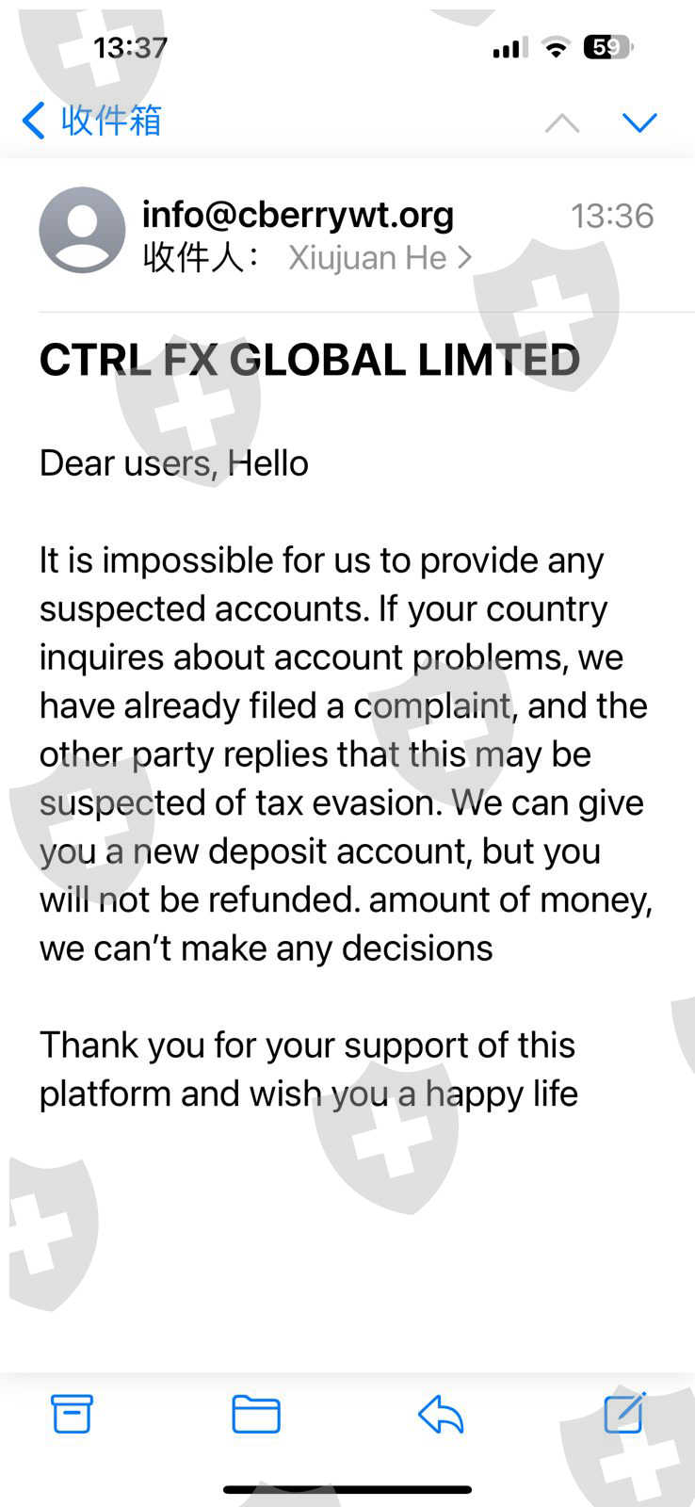Viewport: 695px width, 1507px height.
Task: Tap the back chevron beside 收件箱
Action: [34, 121]
